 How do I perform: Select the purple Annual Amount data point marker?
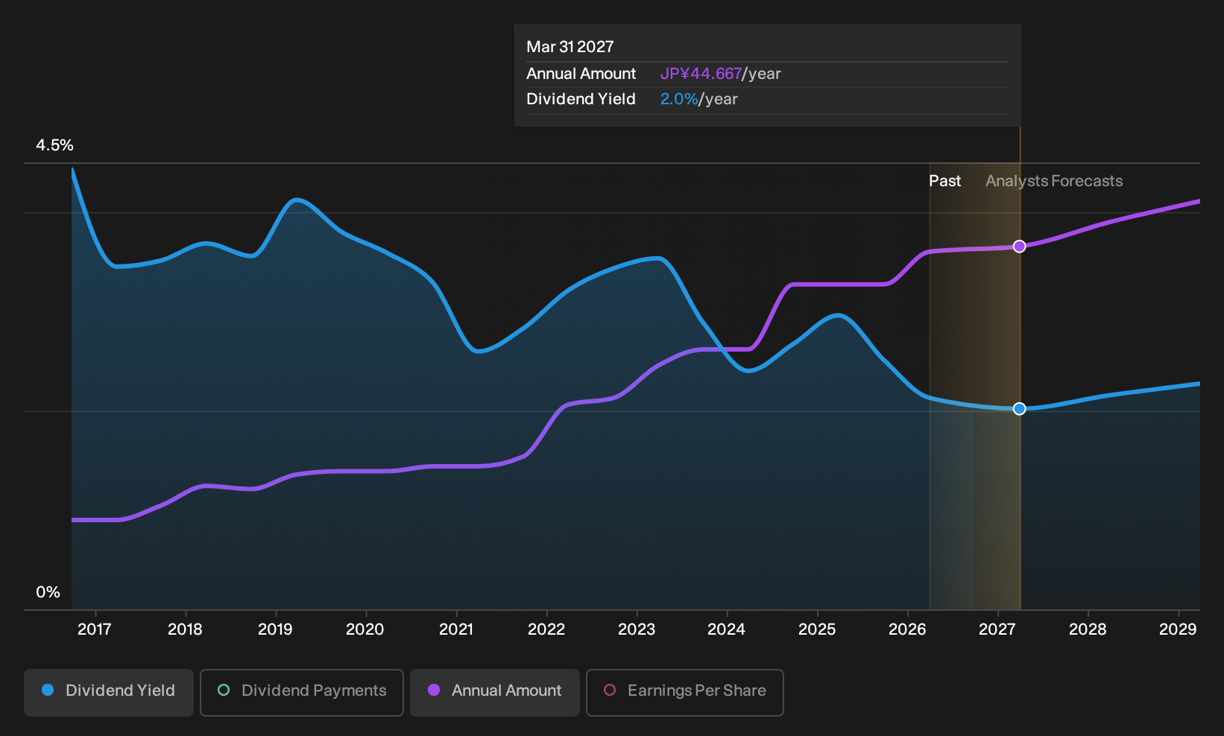[1020, 247]
